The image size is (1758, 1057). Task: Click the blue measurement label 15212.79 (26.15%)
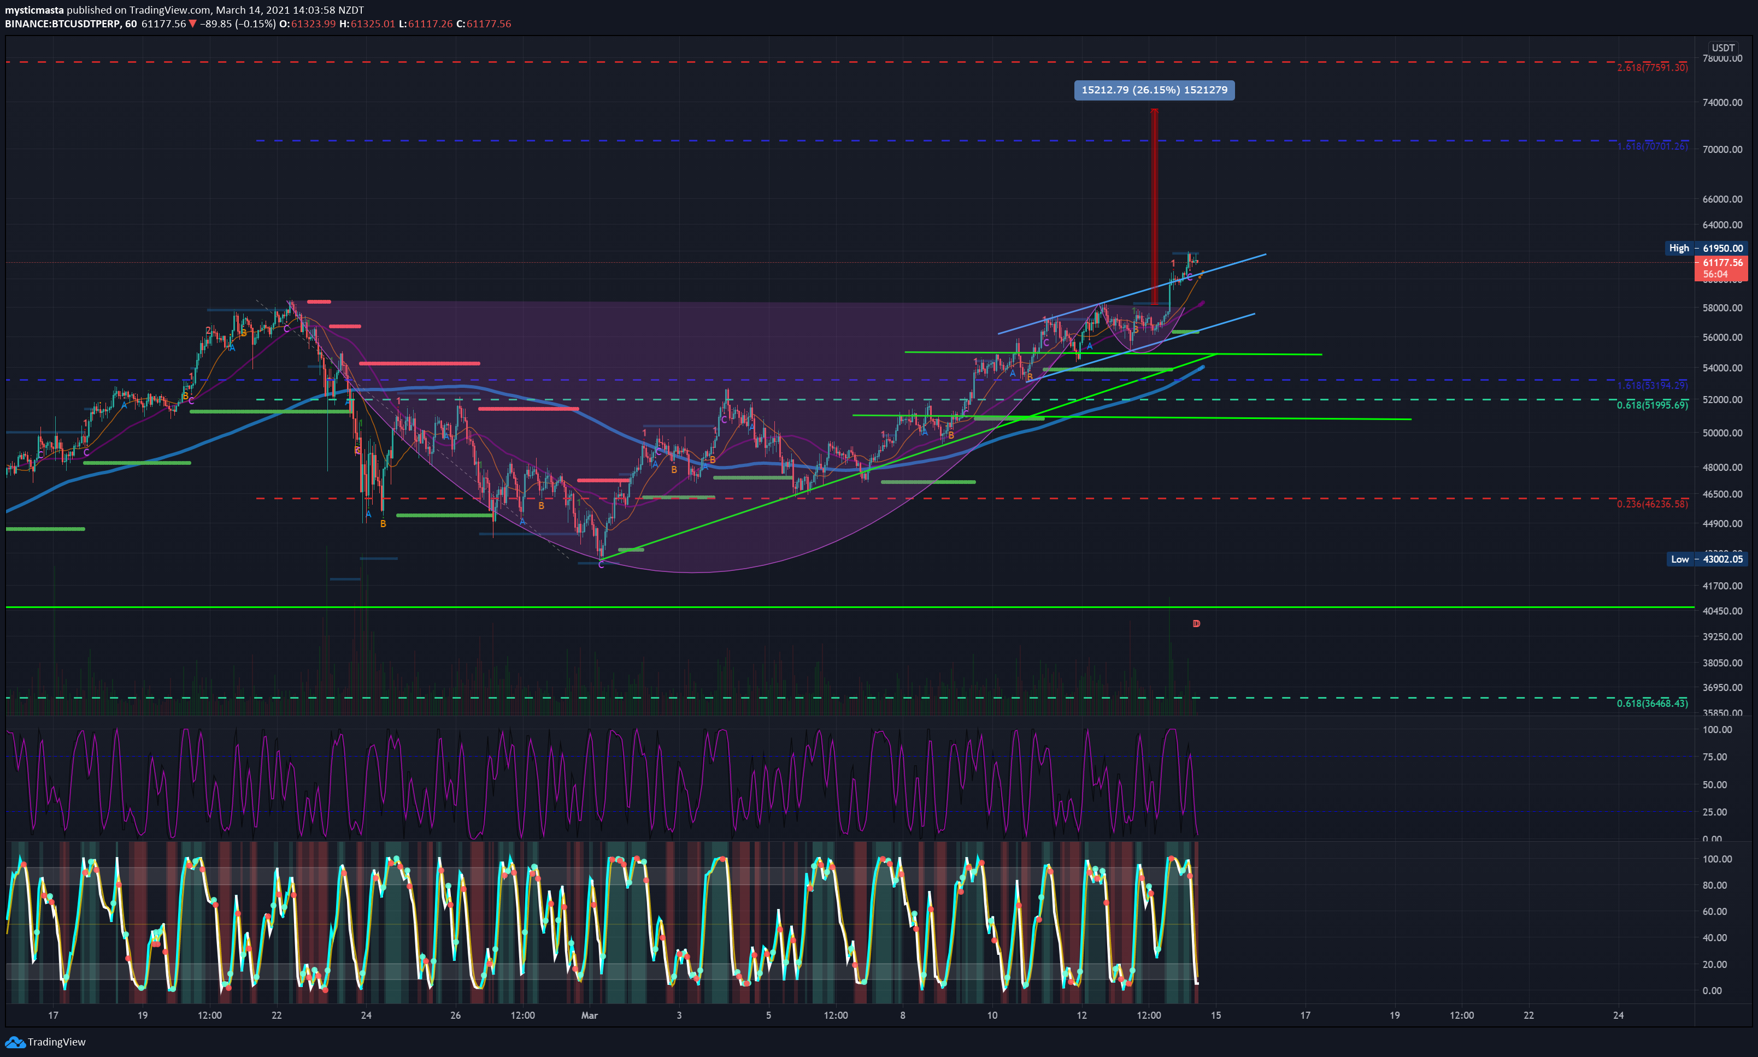pyautogui.click(x=1154, y=90)
